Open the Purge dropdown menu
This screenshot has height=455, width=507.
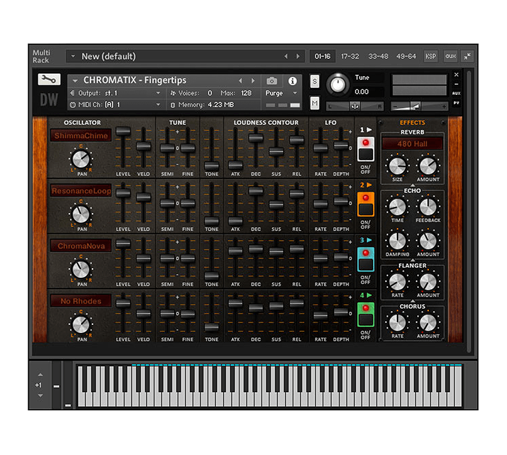282,93
